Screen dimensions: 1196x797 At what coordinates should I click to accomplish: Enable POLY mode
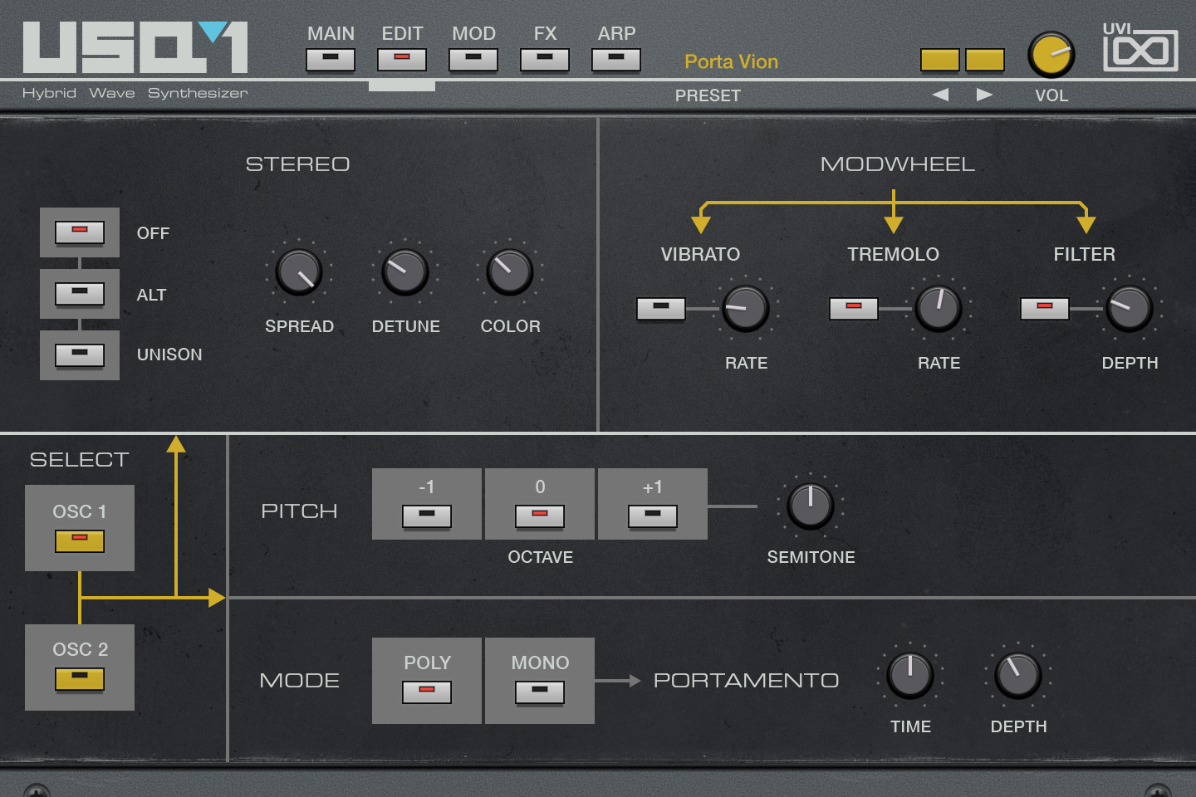coord(427,692)
